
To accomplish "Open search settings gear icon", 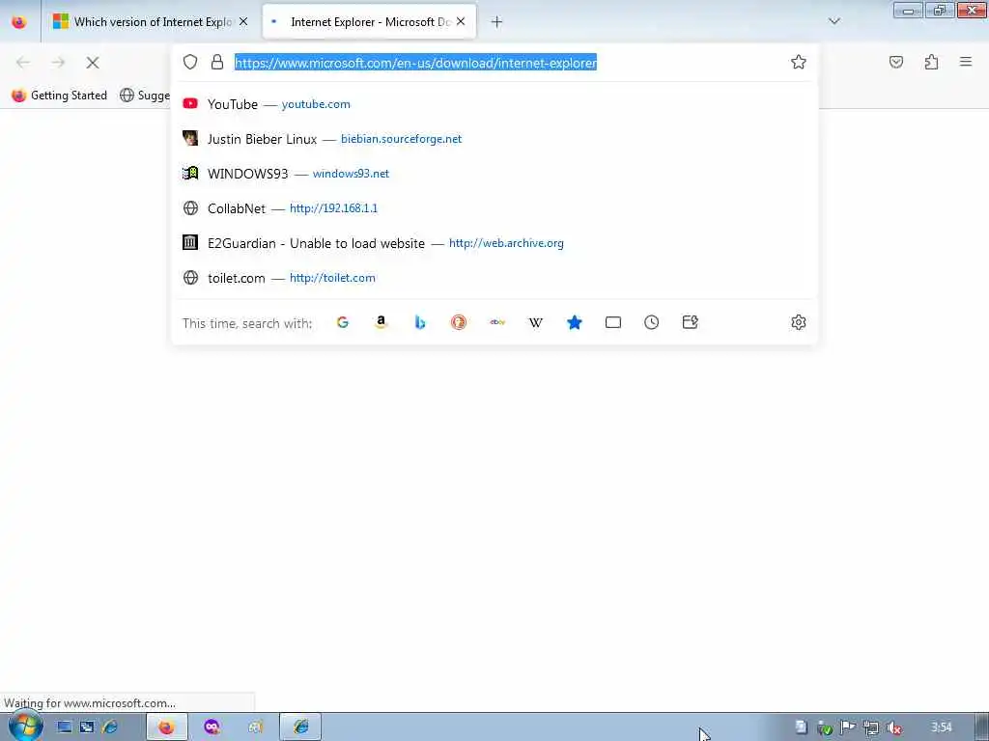I will [x=799, y=322].
